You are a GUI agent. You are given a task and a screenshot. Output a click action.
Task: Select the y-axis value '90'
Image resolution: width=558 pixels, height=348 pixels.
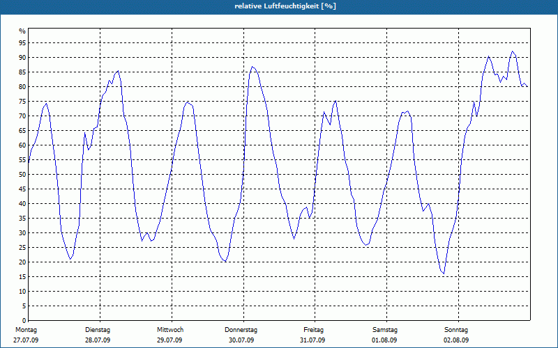tap(22, 58)
